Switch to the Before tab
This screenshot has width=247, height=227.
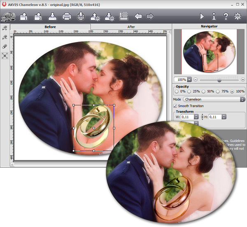tap(50, 27)
